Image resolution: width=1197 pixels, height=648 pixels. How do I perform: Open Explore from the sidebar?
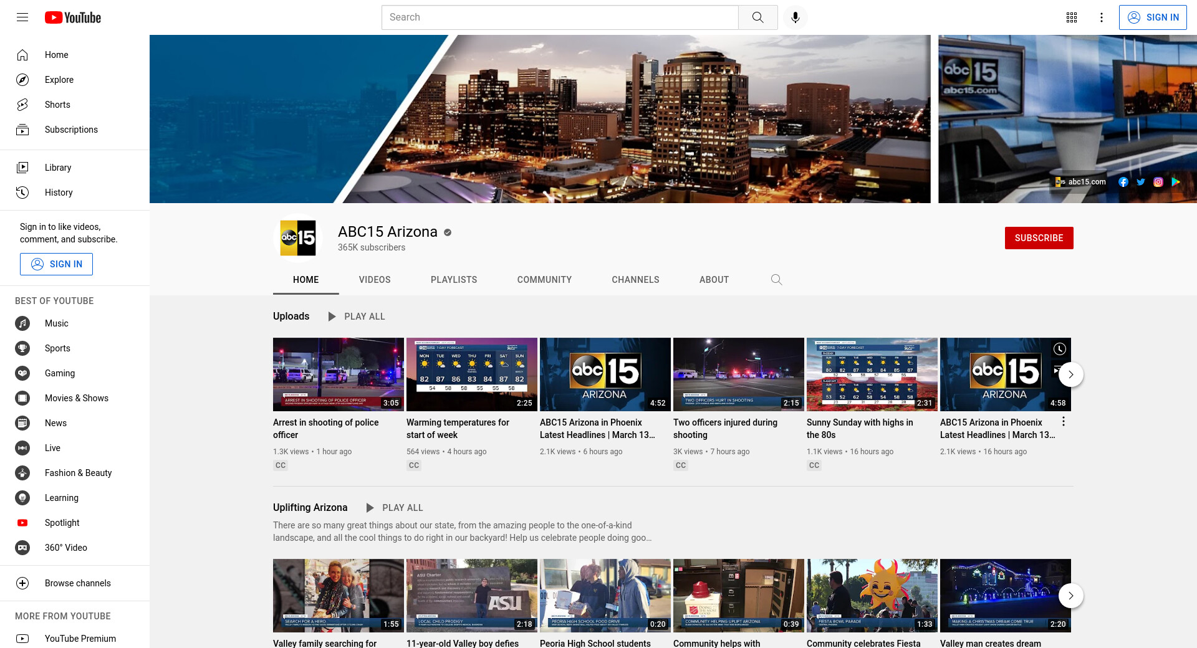point(75,80)
